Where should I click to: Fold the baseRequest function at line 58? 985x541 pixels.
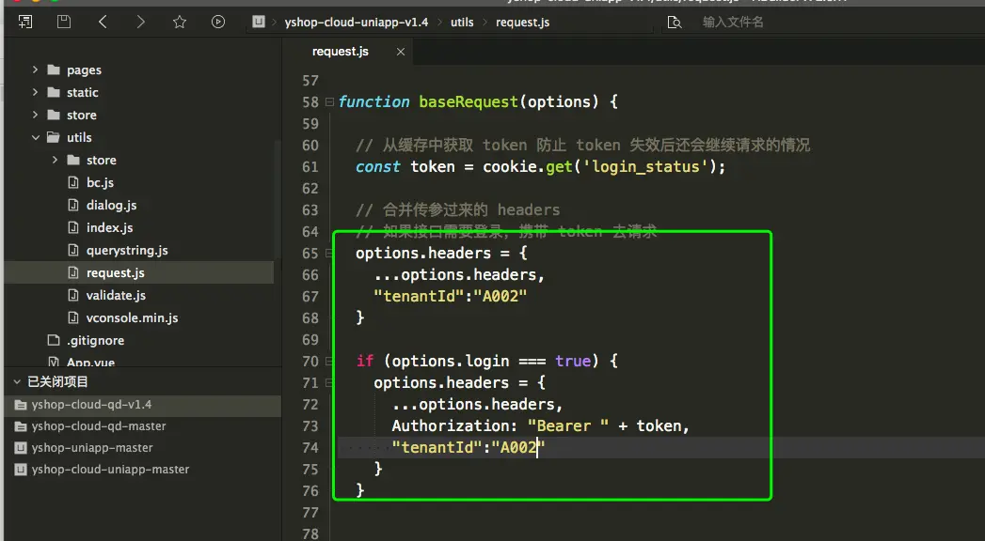pos(330,101)
